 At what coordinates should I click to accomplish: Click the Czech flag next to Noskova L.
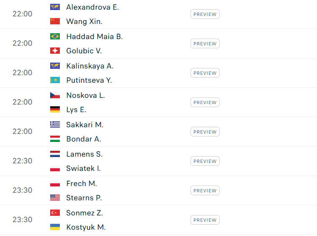pyautogui.click(x=55, y=95)
